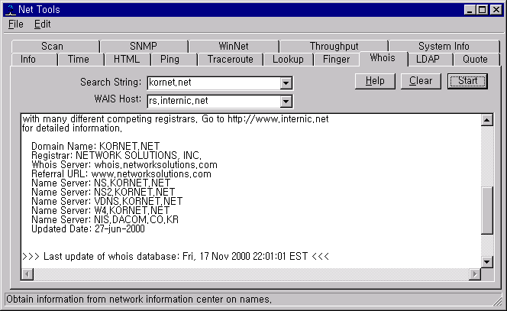Click the 'with many different competing registrars' line
Screen dimensions: 507x311
[176, 119]
